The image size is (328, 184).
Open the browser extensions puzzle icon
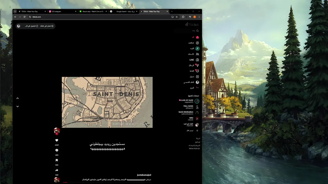pos(183,17)
